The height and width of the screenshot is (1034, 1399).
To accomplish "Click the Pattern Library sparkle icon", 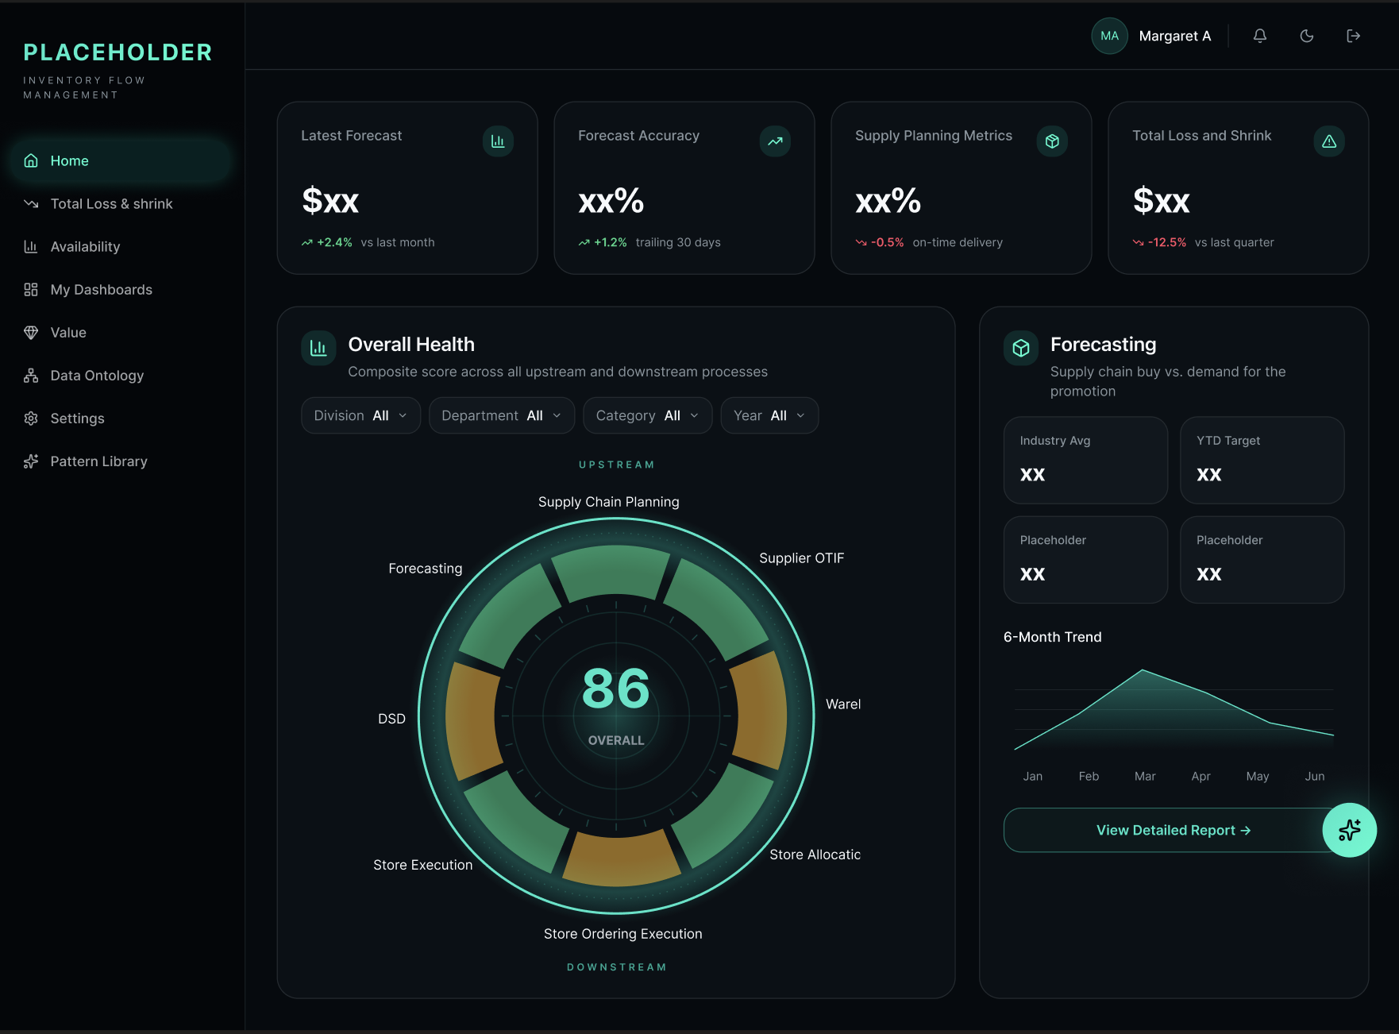I will 31,461.
